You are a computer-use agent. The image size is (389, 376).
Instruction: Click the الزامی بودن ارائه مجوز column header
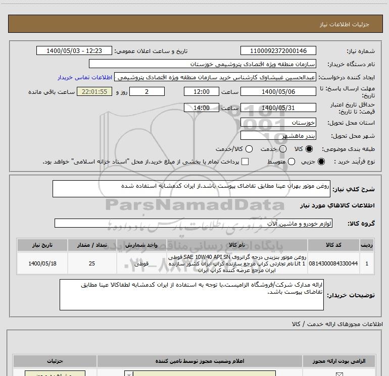tap(339, 361)
